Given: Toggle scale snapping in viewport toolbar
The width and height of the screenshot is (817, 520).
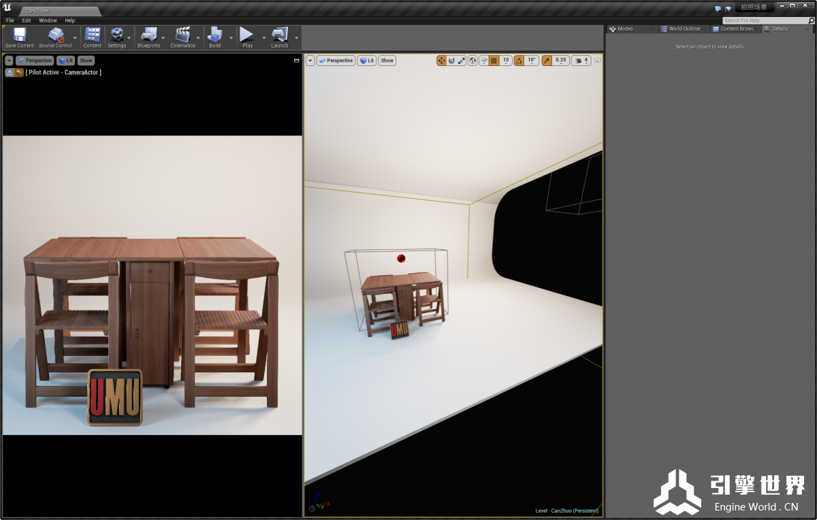Looking at the screenshot, I should (547, 61).
